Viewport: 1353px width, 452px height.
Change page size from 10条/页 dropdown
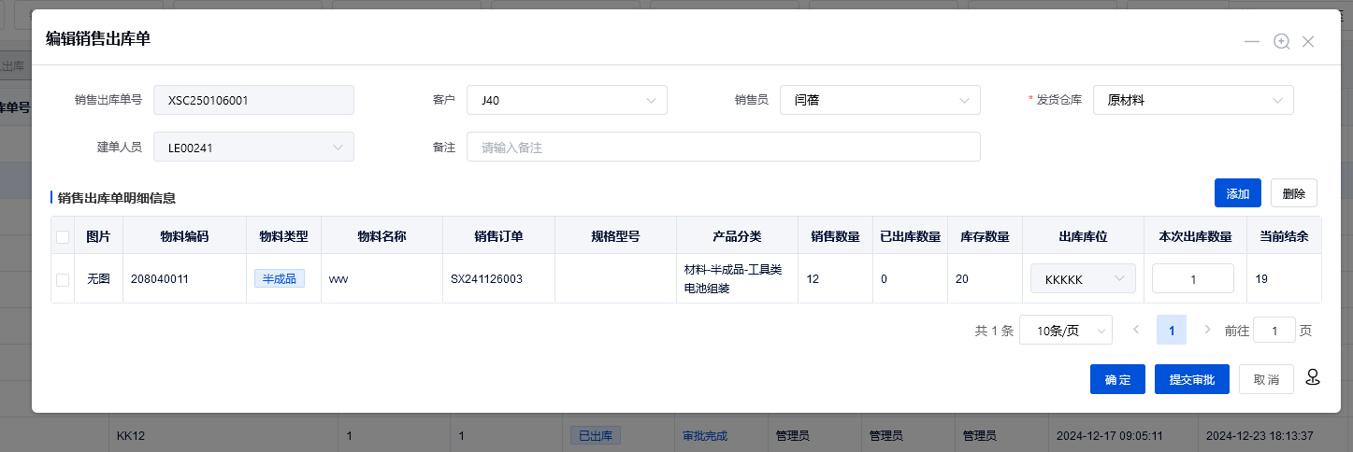pyautogui.click(x=1065, y=331)
